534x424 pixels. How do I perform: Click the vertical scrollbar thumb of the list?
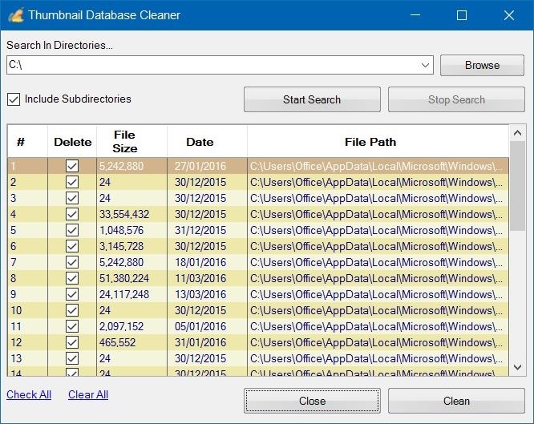tap(517, 186)
